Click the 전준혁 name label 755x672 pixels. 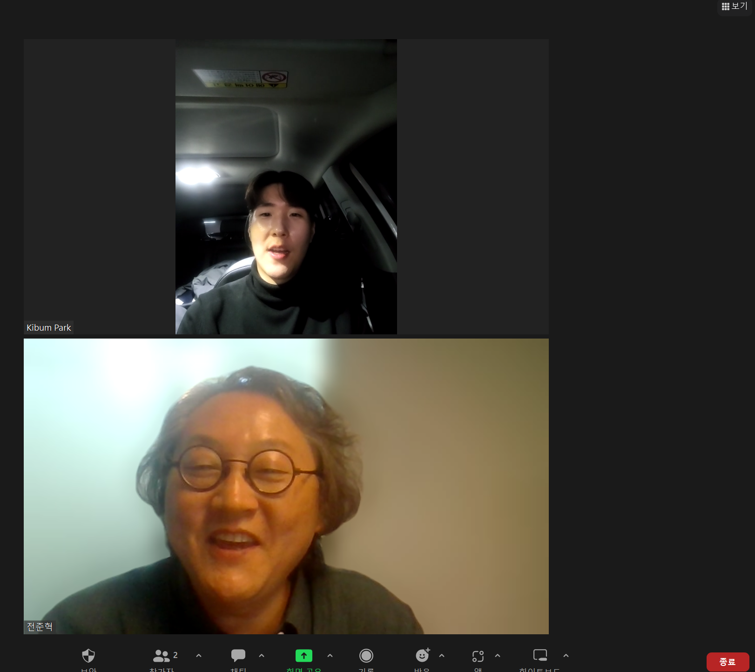(x=40, y=627)
